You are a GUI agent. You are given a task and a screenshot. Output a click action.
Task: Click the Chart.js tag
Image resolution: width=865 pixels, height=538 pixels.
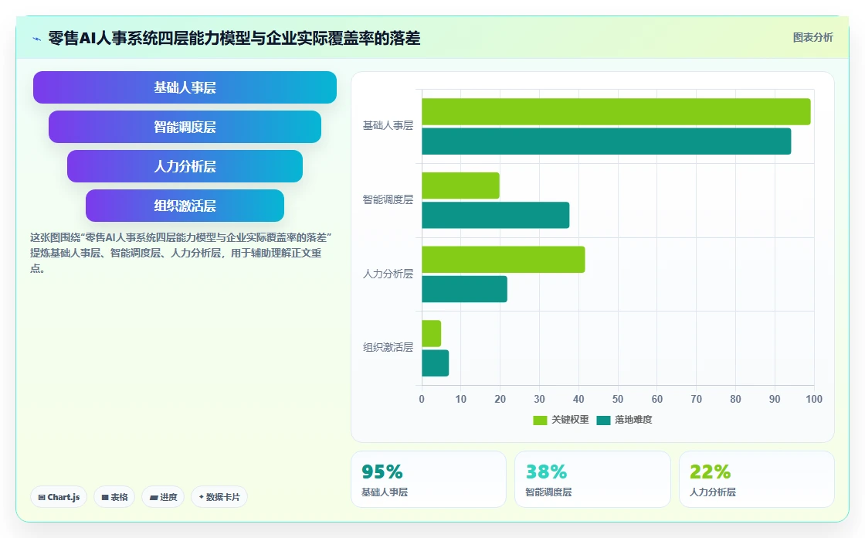[59, 497]
